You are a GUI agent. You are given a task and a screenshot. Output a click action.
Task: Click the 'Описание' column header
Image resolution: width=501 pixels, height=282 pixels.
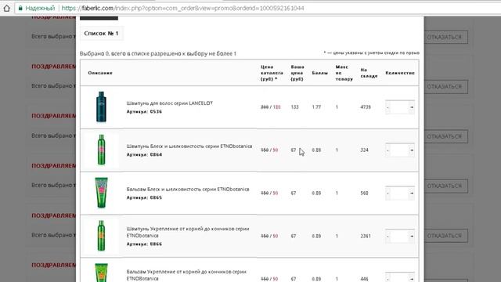(100, 73)
